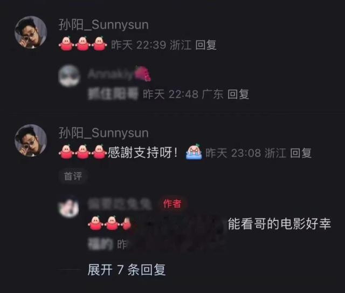The height and width of the screenshot is (293, 345).
Task: Tap the 首评 badge
Action: (x=73, y=176)
